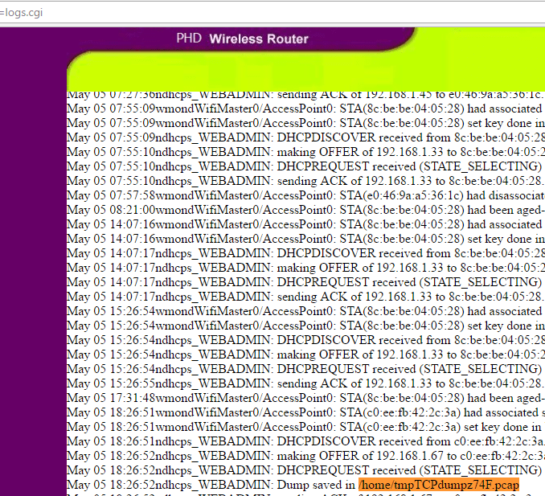Image resolution: width=545 pixels, height=496 pixels.
Task: Select the 07:57:58 STA disassociated log entry
Action: pos(305,195)
